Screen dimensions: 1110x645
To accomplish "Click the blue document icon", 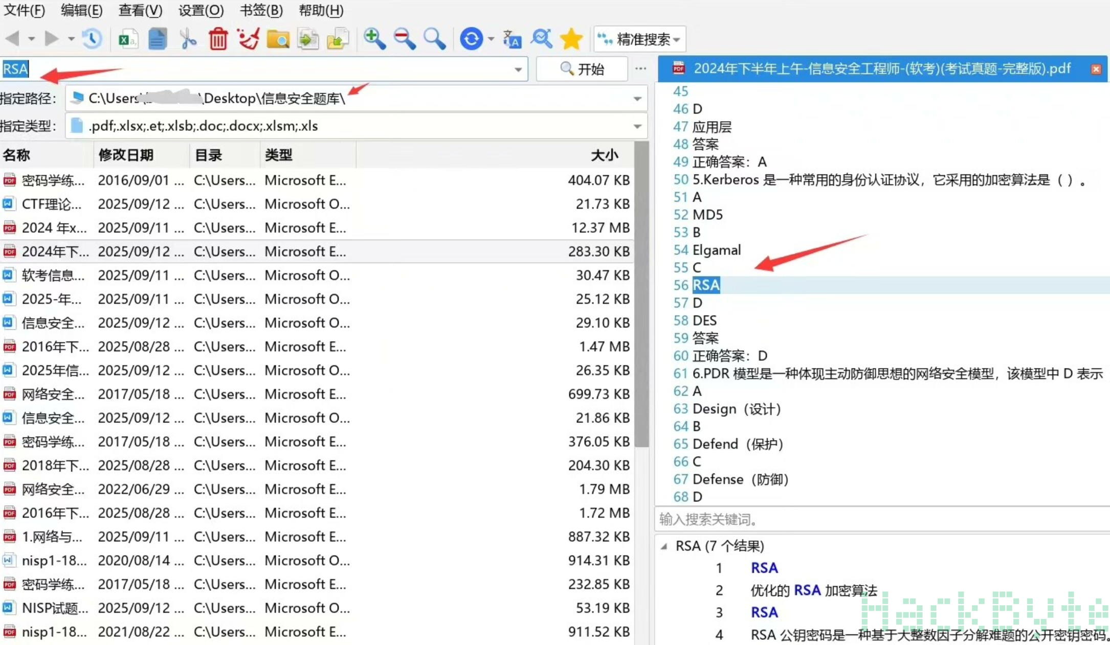I will pos(158,39).
